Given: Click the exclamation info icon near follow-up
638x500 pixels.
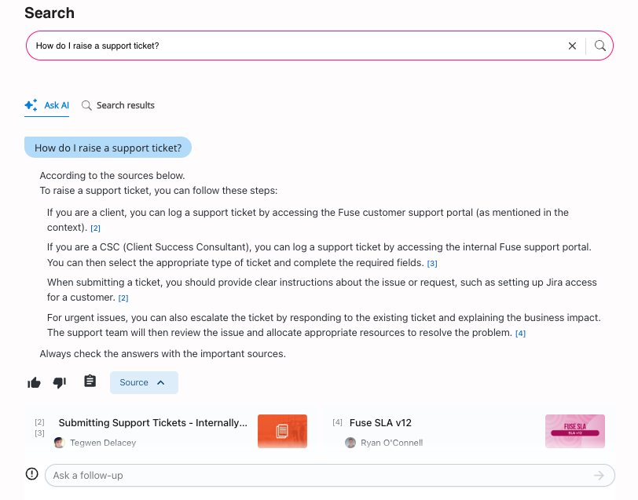Looking at the screenshot, I should click(x=32, y=474).
